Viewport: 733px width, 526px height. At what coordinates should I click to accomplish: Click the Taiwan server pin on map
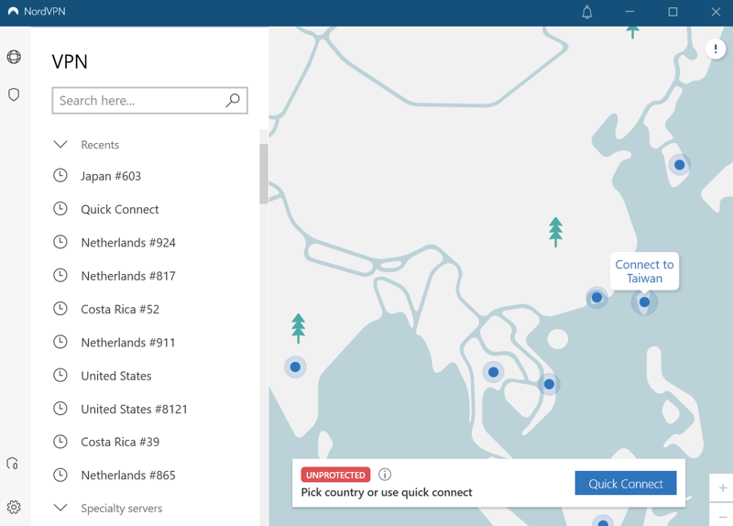644,302
